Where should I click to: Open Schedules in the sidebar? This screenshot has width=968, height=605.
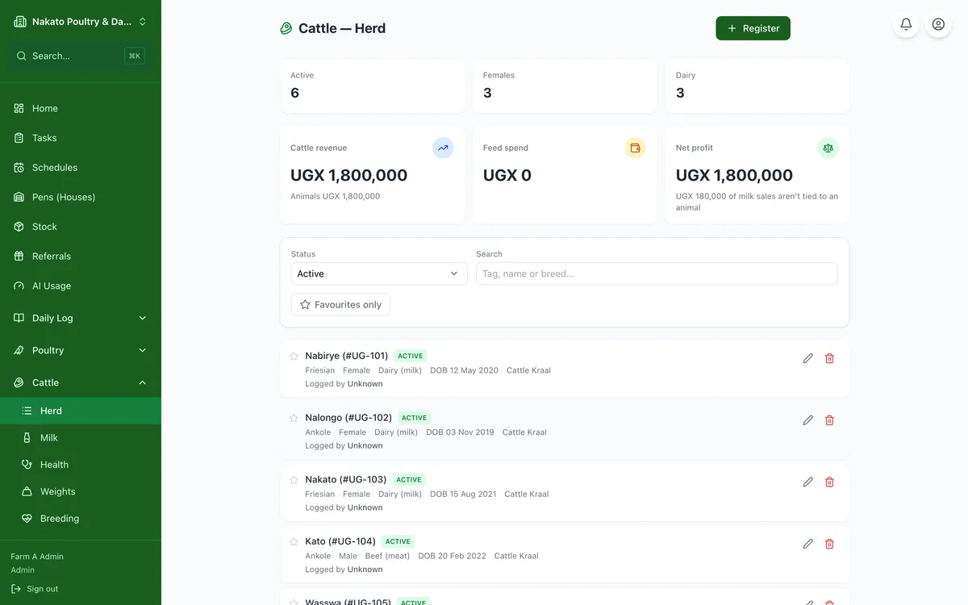[81, 168]
